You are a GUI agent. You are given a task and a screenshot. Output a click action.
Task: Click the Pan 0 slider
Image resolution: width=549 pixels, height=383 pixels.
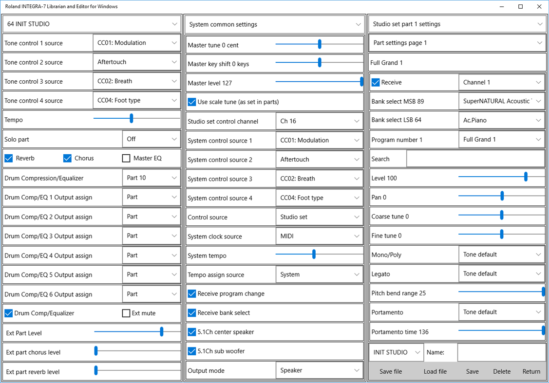coord(502,196)
